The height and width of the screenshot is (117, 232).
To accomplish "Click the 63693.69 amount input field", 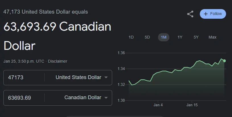I will click(x=24, y=98).
